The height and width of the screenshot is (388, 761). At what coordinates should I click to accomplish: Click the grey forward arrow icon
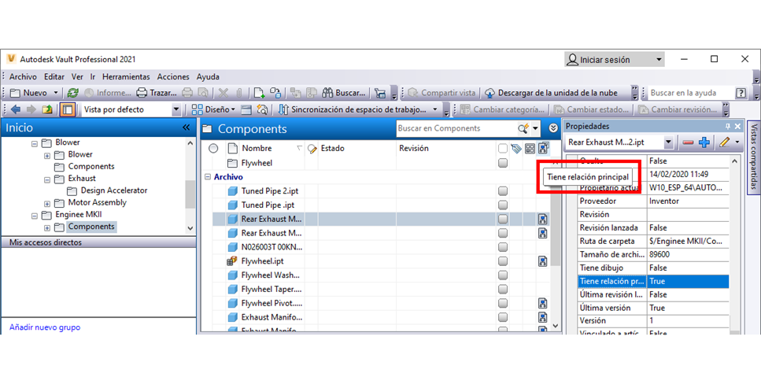coord(31,109)
